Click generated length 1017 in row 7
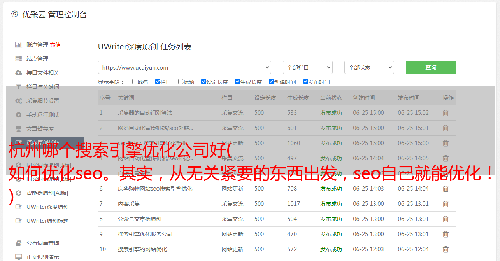Viewport: 500px width, 261px height. 294,204
